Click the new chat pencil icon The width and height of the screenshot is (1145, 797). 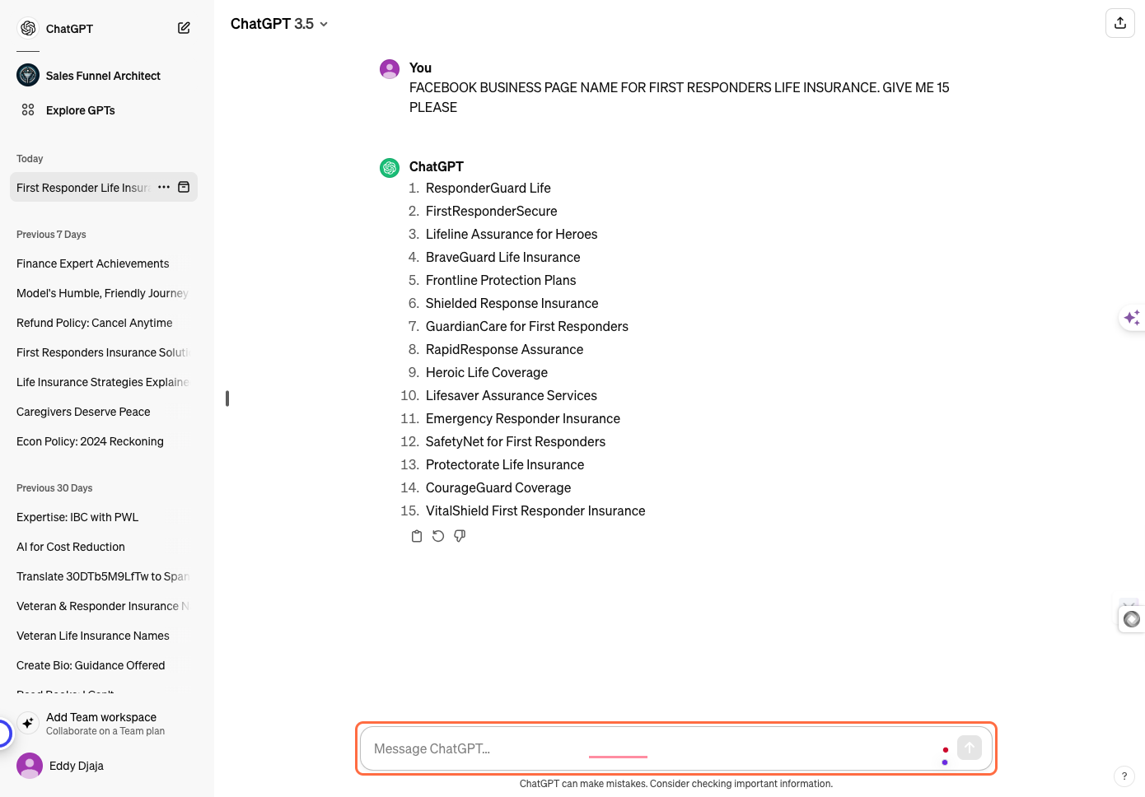[x=184, y=28]
